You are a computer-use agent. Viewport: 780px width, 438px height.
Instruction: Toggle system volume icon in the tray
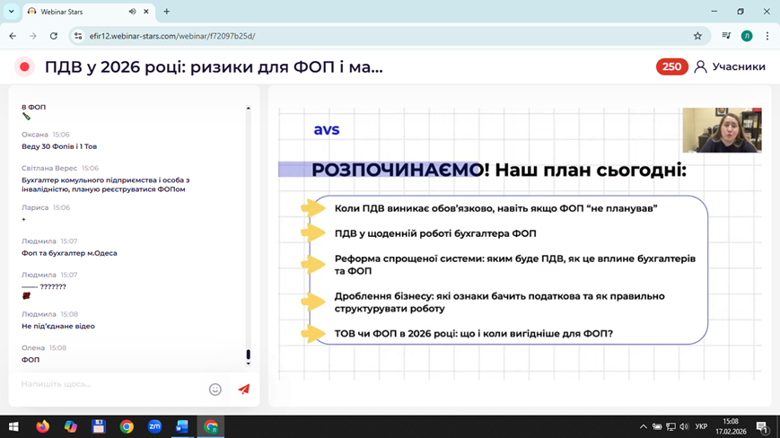684,426
